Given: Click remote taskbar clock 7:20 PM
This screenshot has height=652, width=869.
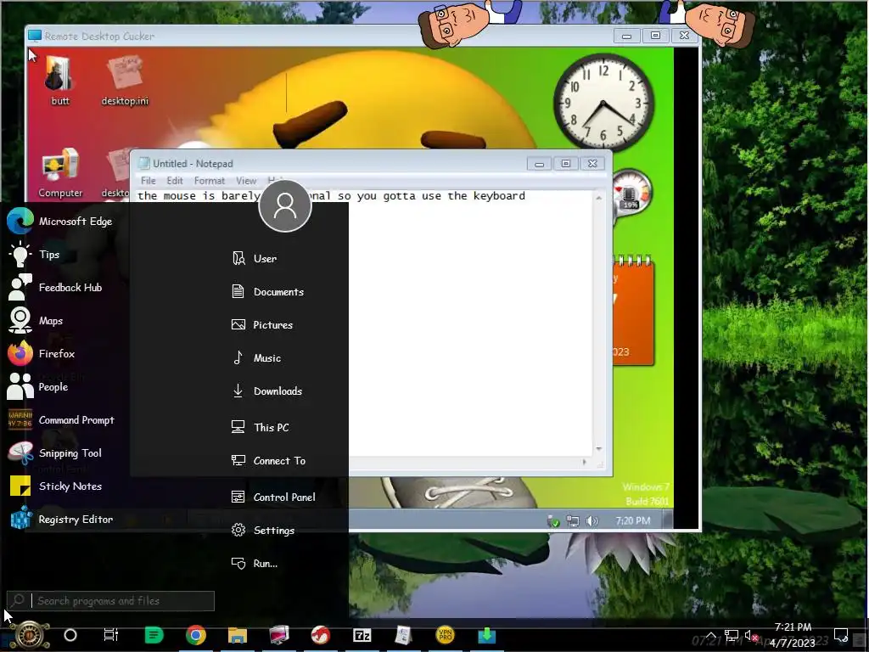Looking at the screenshot, I should [633, 520].
